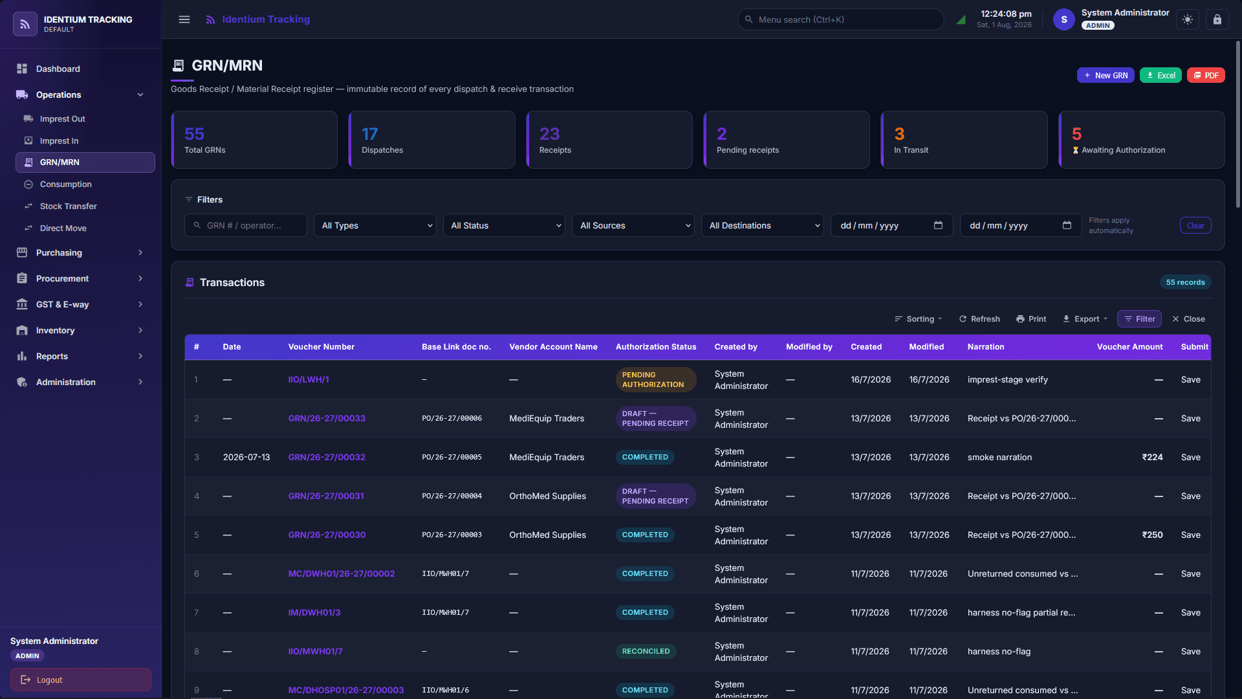Click the Identium Tracking logo icon in sidebar
The height and width of the screenshot is (699, 1242).
pyautogui.click(x=25, y=24)
